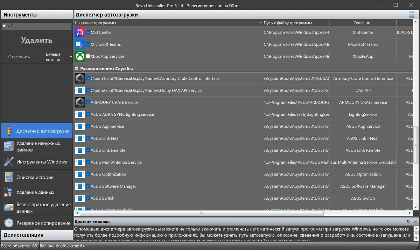420x250 pixels.
Task: Click the horizontal scrollbar thumb of the list
Action: pyautogui.click(x=202, y=213)
